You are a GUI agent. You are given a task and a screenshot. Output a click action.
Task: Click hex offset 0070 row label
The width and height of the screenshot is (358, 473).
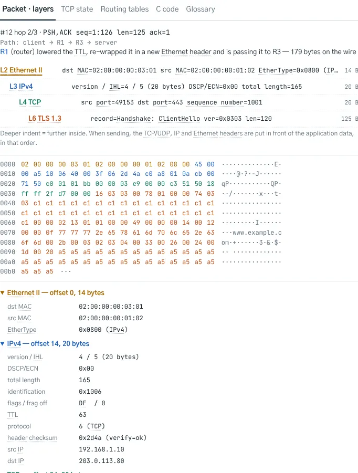(7, 233)
